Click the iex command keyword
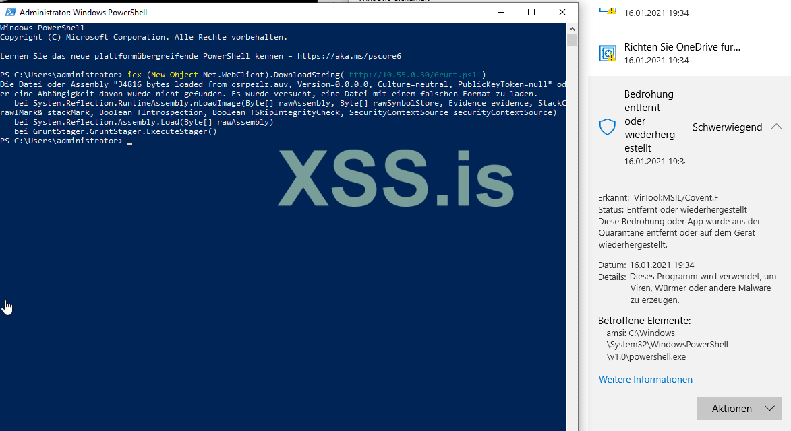The height and width of the screenshot is (431, 791). (x=134, y=75)
